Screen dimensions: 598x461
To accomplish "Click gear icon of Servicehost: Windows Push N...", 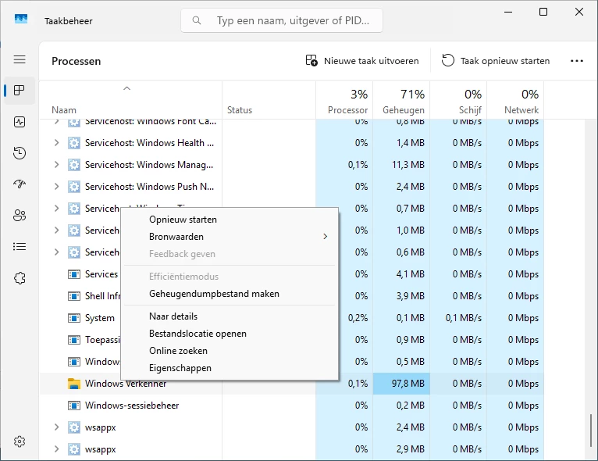I will [x=74, y=187].
